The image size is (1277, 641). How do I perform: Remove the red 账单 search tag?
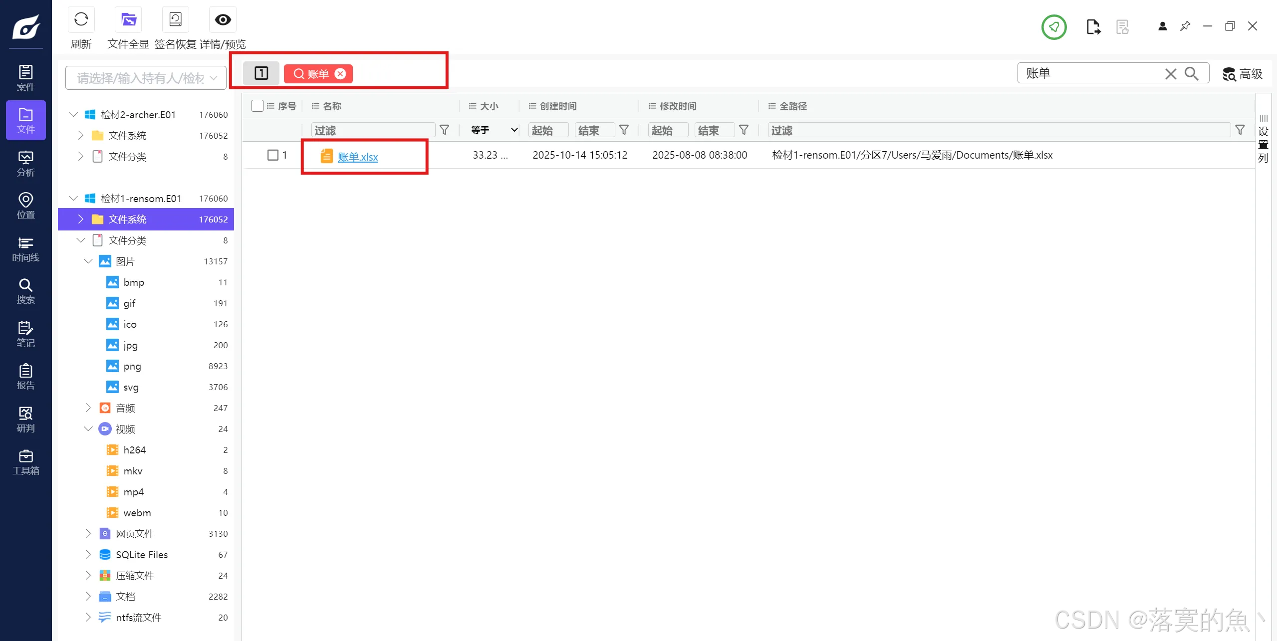tap(340, 74)
